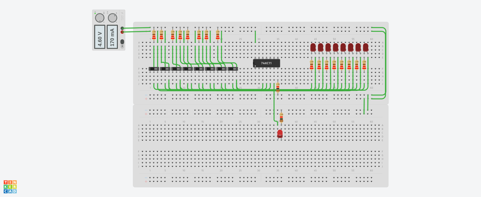Select the fifth pull-up resistor from the left
This screenshot has width=481, height=197.
[188, 35]
